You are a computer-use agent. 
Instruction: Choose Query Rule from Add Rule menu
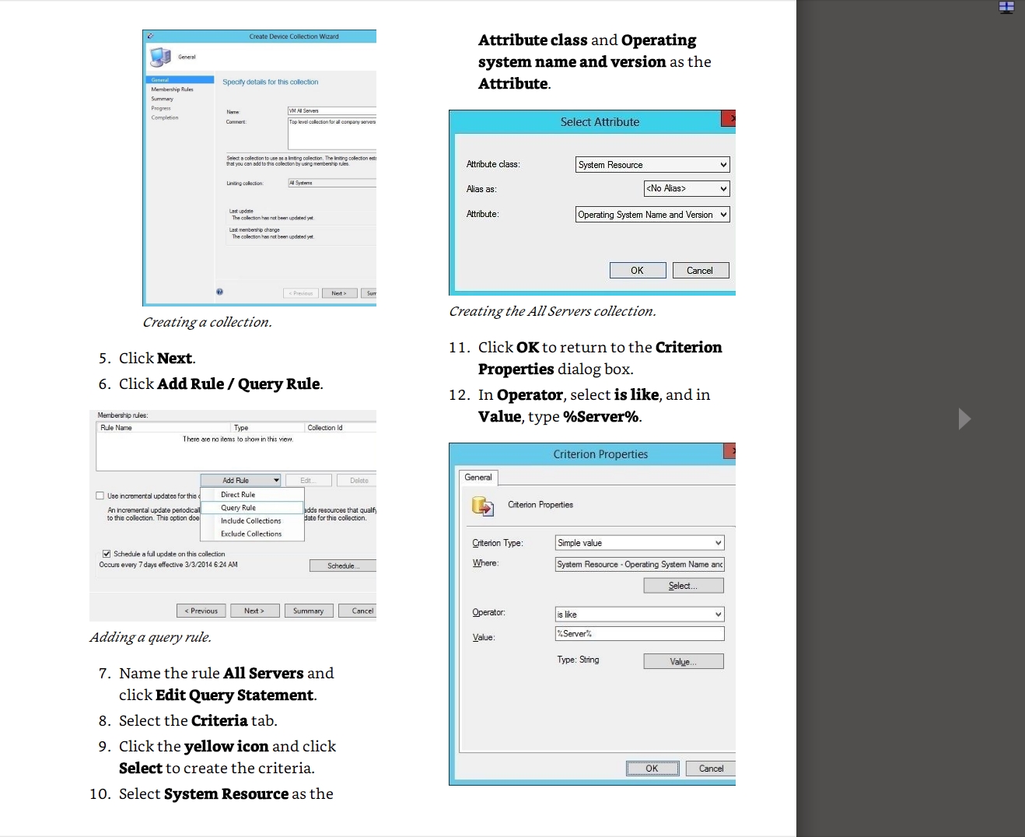point(239,508)
